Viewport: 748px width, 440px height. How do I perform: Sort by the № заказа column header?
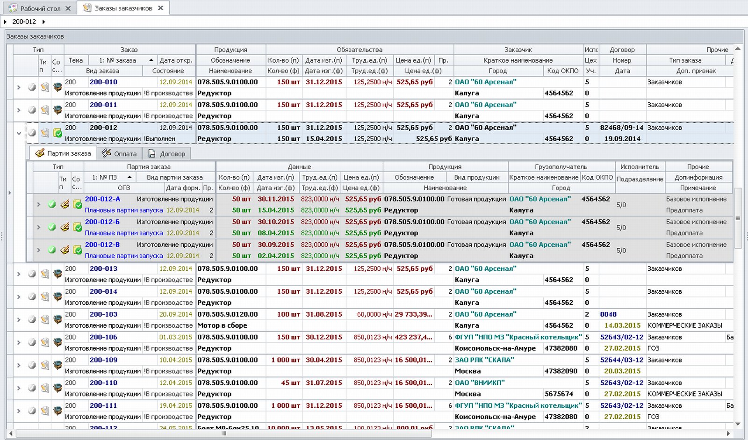117,60
